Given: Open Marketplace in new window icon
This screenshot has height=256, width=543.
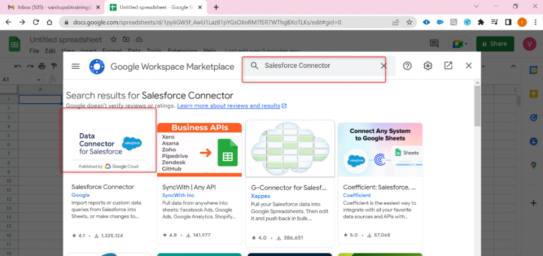Looking at the screenshot, I should pos(448,66).
